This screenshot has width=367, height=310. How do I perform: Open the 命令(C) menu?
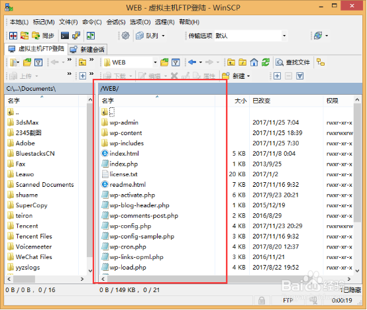click(92, 22)
